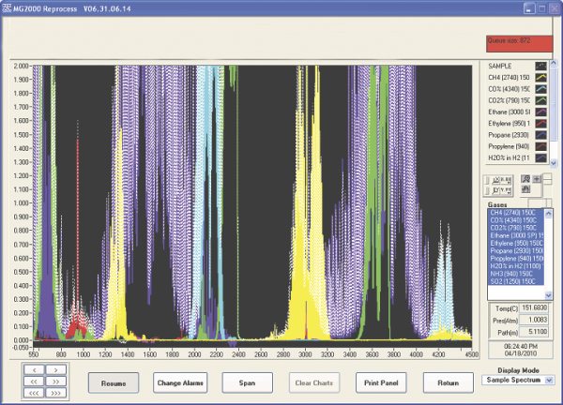Open the Y-axis format menu
The image size is (563, 405).
tap(506, 190)
